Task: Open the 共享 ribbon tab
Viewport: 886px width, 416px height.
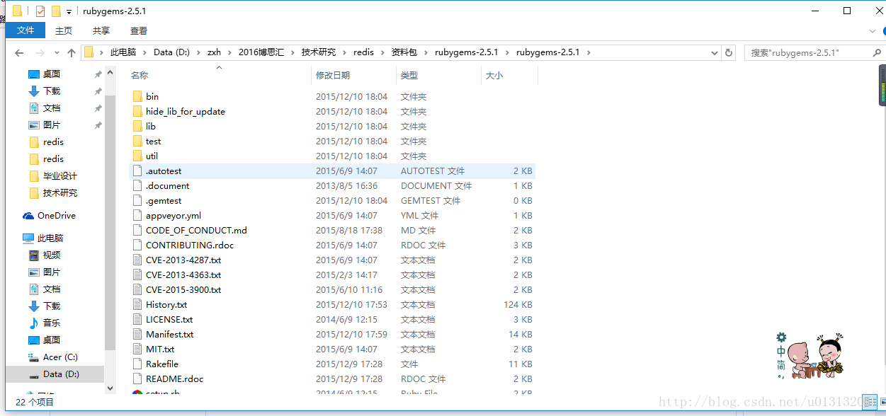Action: tap(101, 30)
